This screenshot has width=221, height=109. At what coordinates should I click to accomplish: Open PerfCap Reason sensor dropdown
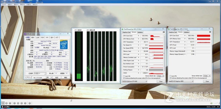[x=139, y=70]
